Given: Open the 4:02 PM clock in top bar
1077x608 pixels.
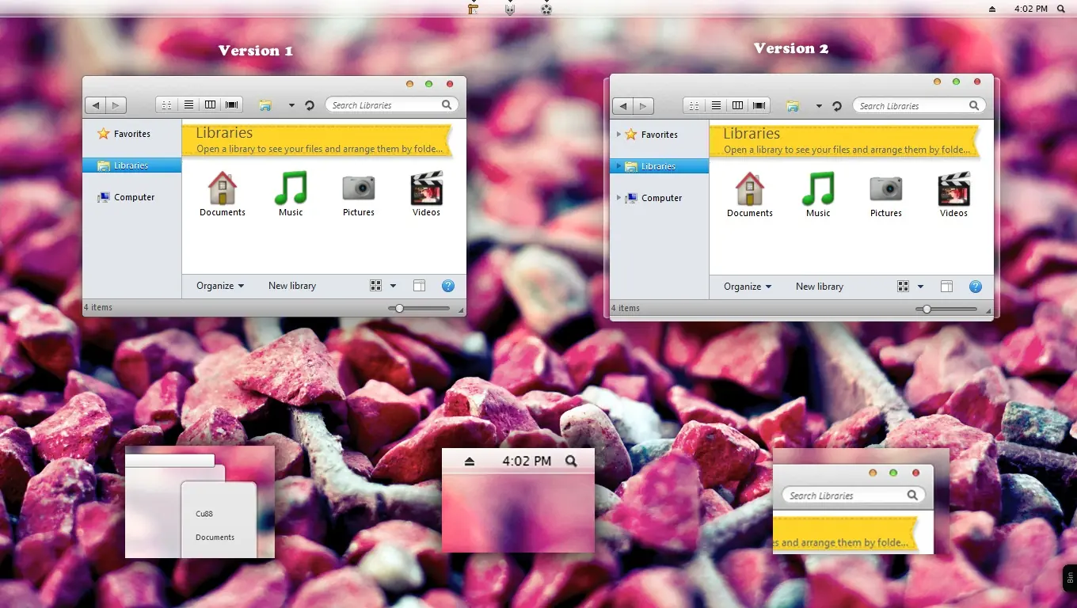Looking at the screenshot, I should (x=1030, y=9).
